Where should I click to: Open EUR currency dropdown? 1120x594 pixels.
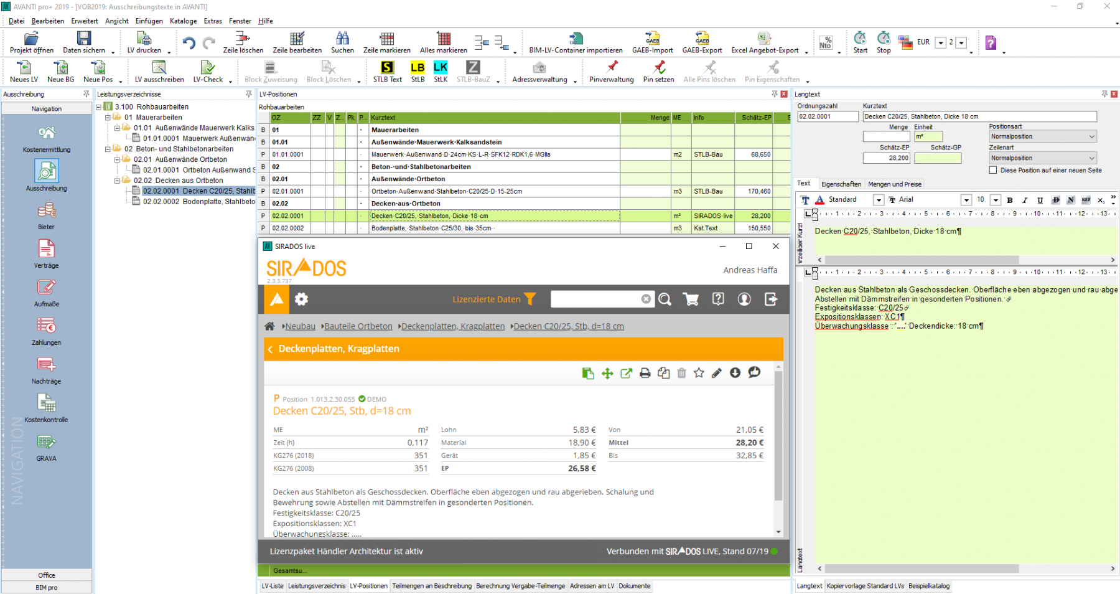coord(941,43)
